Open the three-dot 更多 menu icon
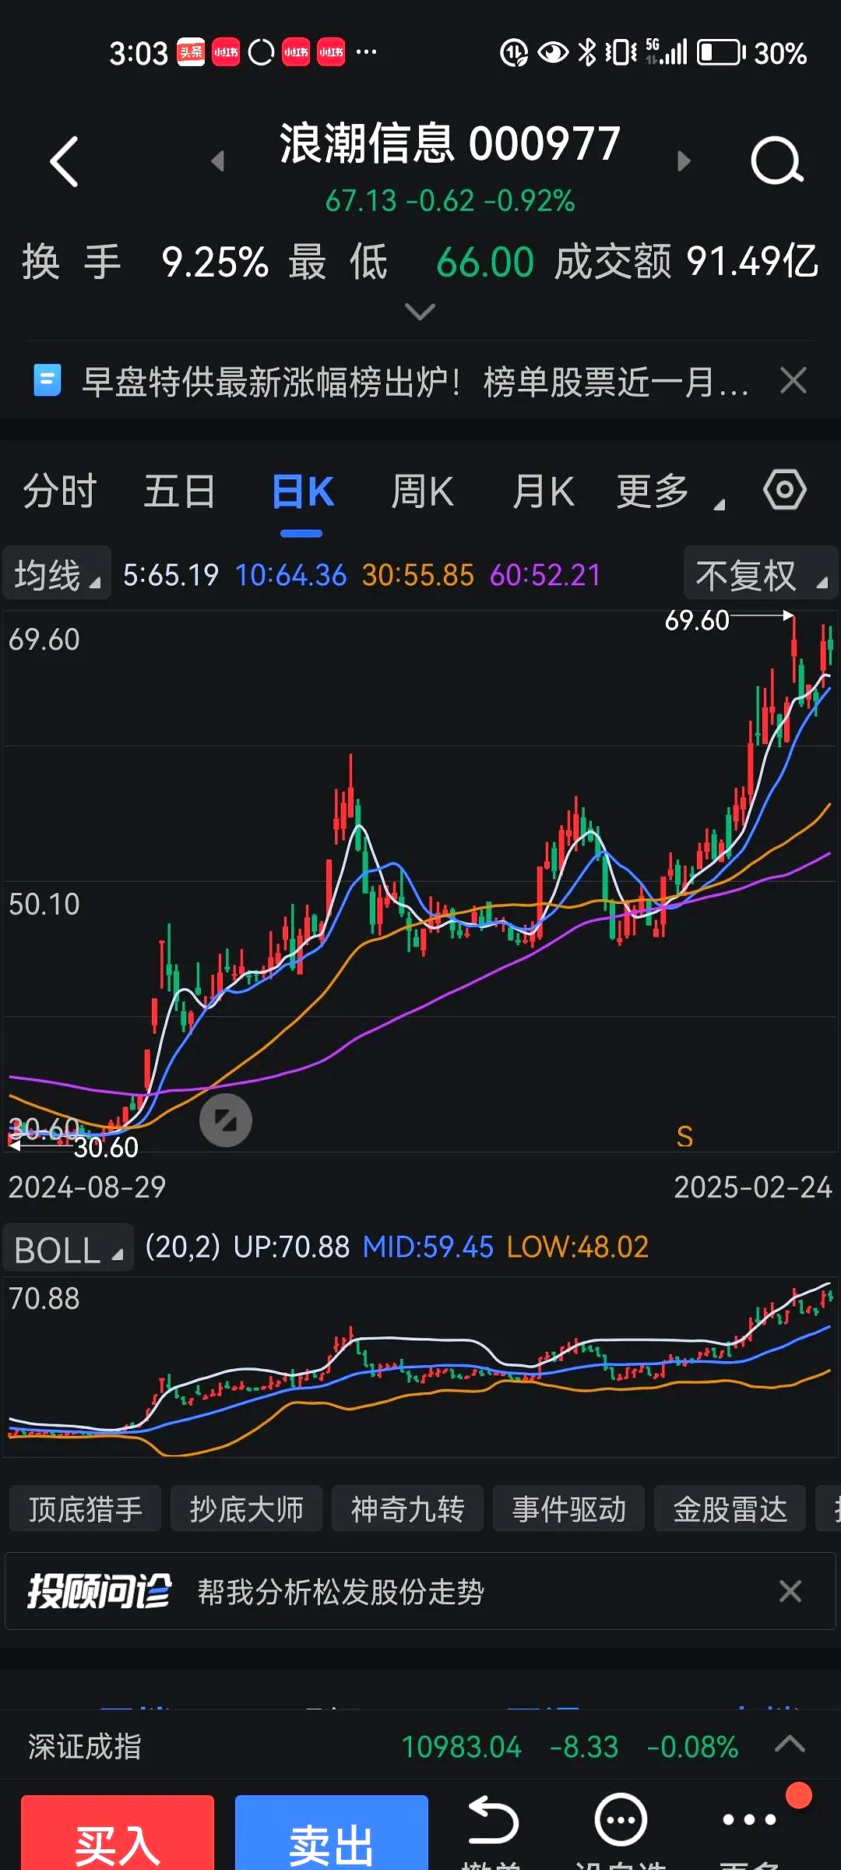The height and width of the screenshot is (1870, 841). 749,1820
